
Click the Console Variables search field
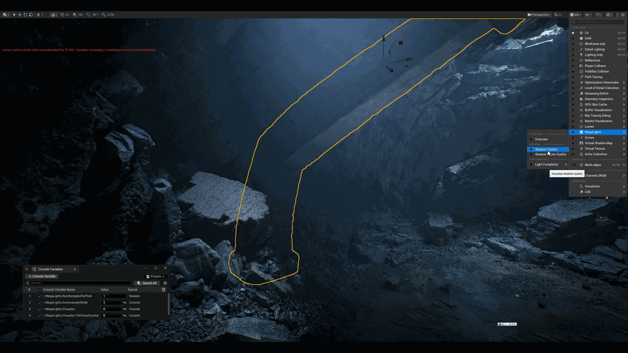(78, 283)
